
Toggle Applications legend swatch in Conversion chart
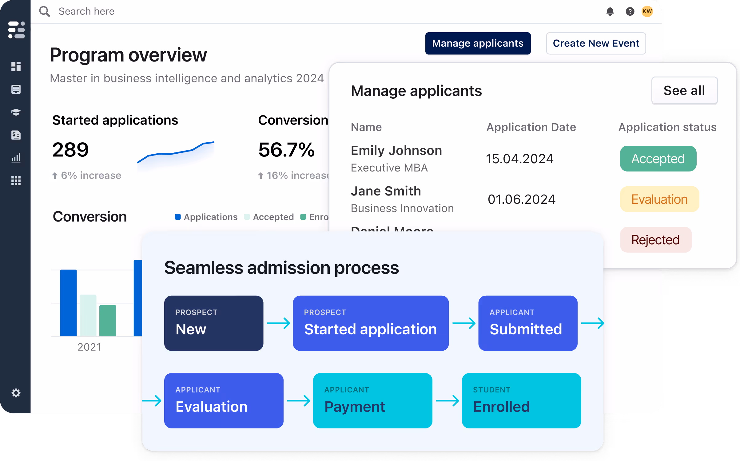pos(178,217)
